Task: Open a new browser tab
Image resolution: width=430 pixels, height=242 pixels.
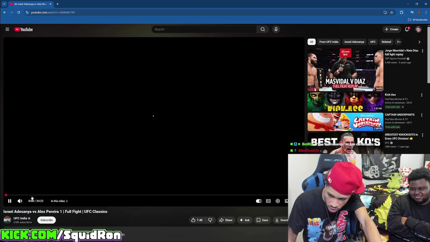Action: click(x=57, y=4)
